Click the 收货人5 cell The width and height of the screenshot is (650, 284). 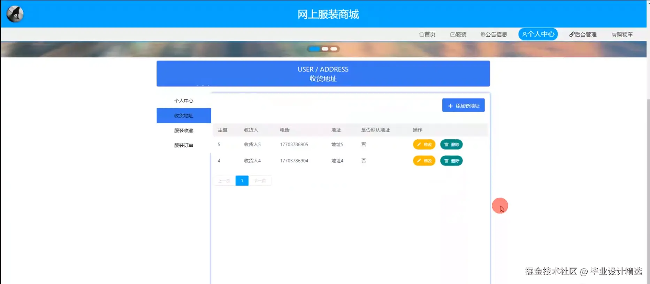coord(252,144)
